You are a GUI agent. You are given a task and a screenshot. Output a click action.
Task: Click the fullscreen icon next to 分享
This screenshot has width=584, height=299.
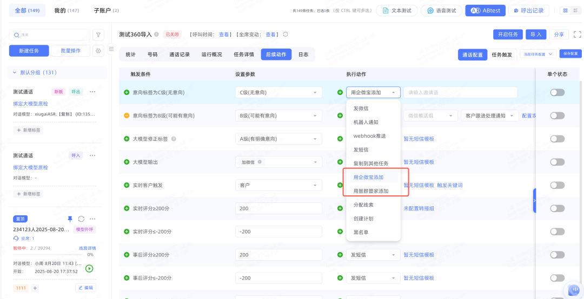577,34
